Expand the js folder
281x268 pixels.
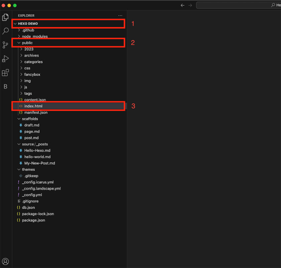(69, 87)
